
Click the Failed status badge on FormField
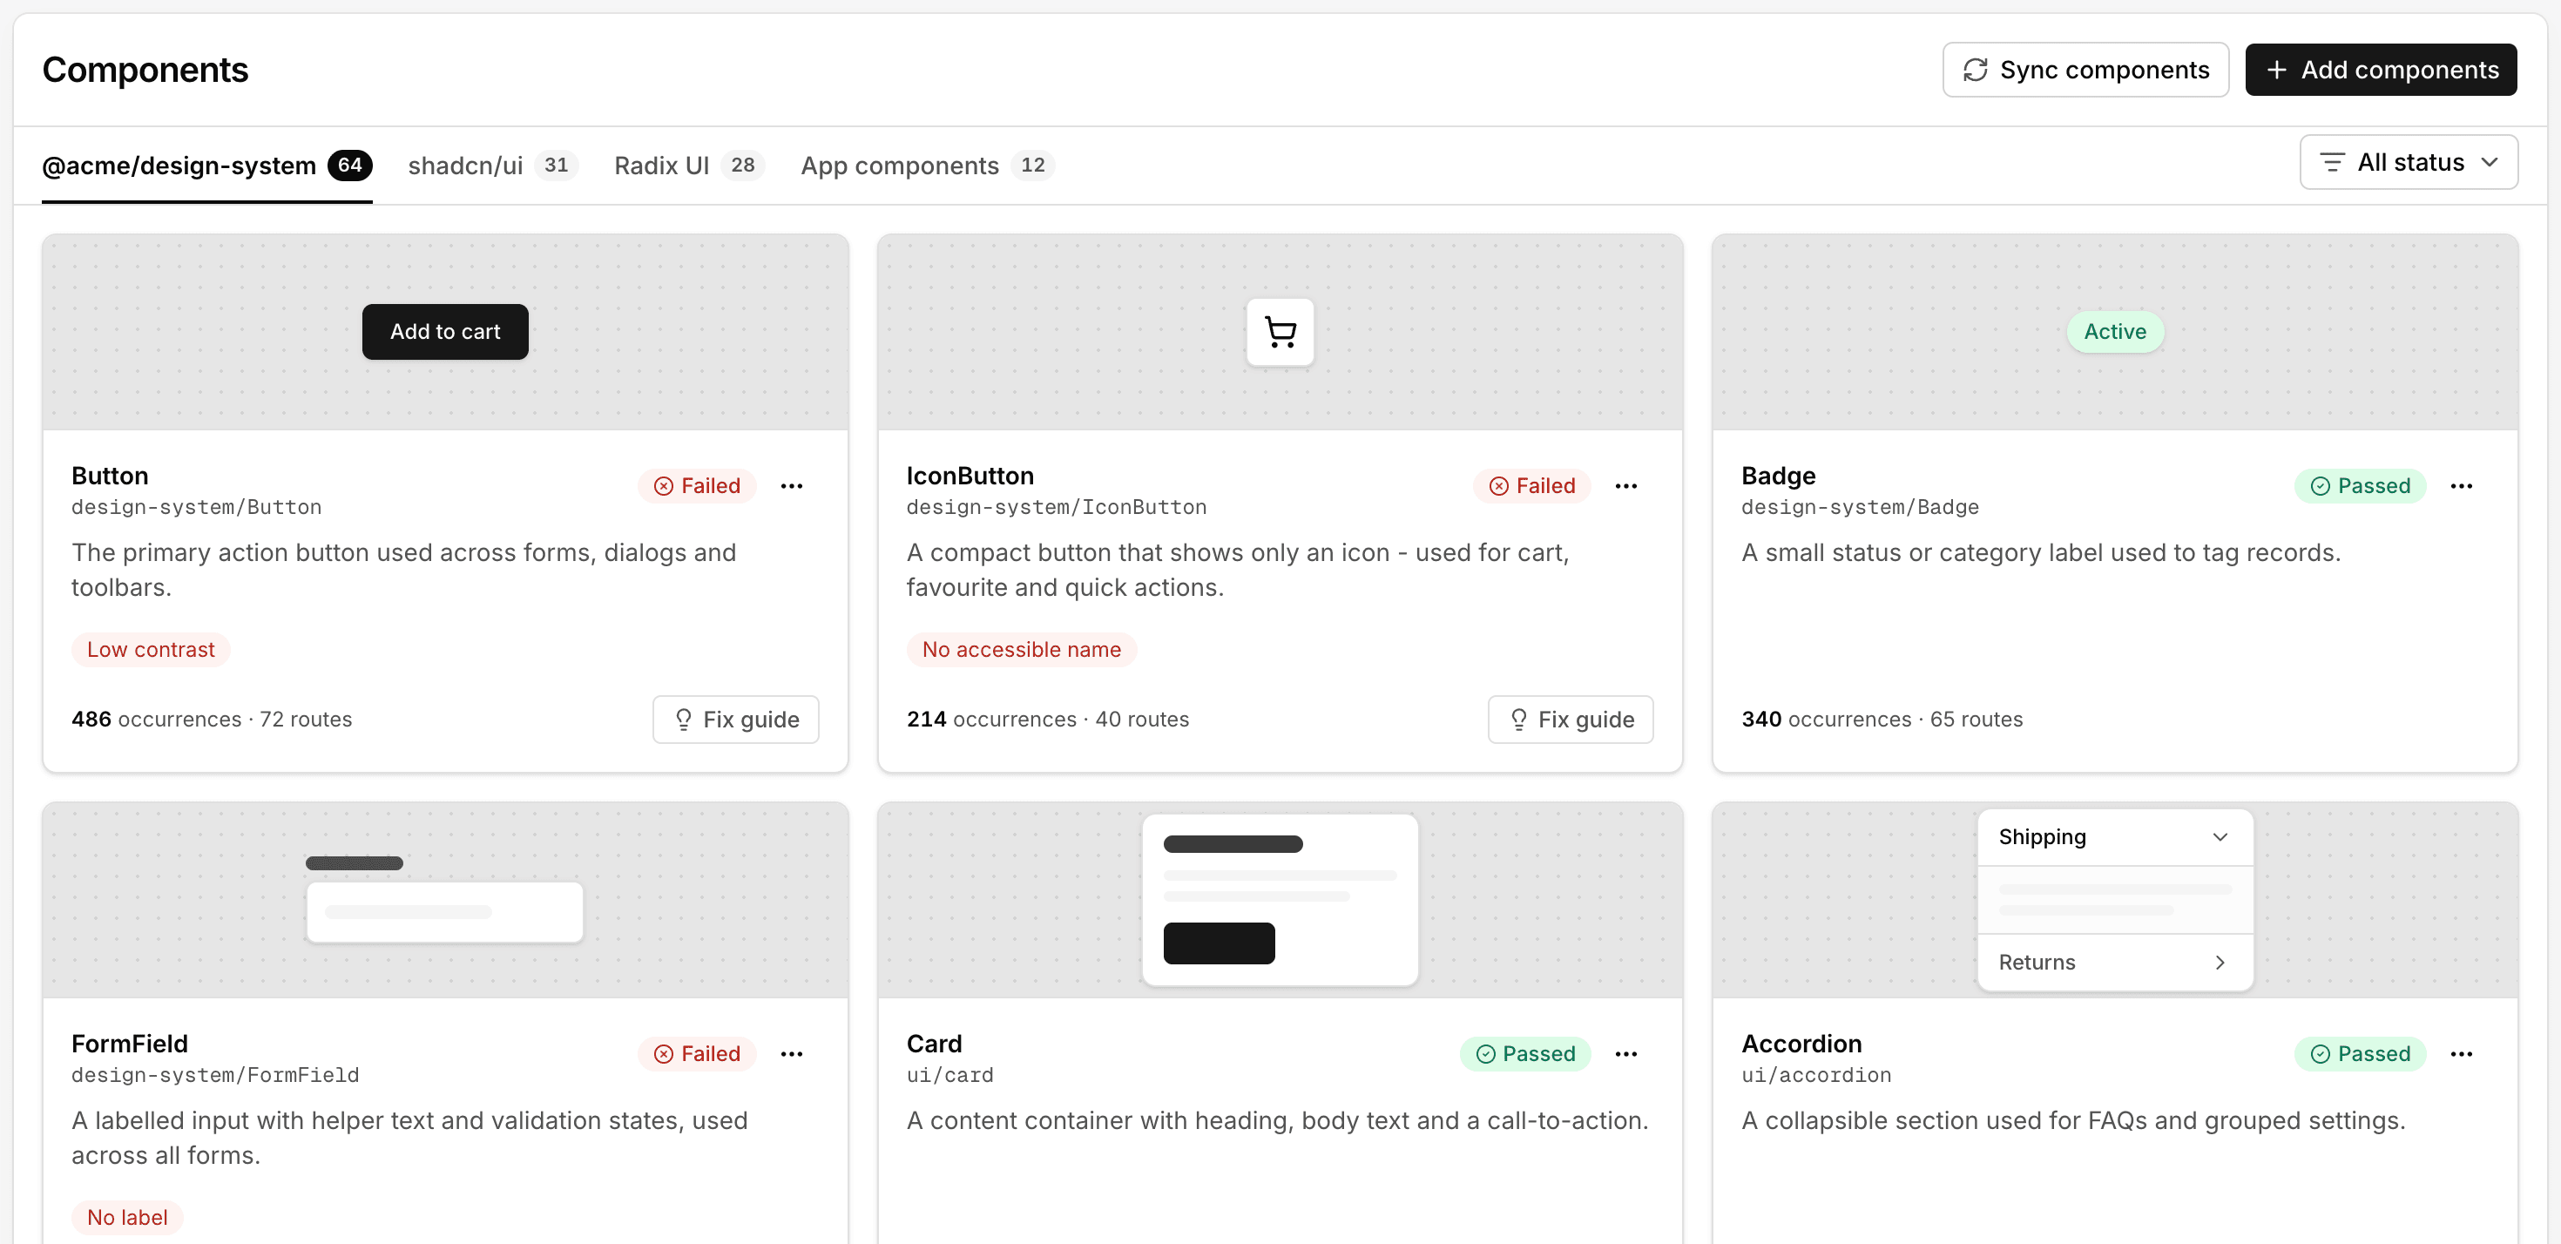pos(697,1054)
